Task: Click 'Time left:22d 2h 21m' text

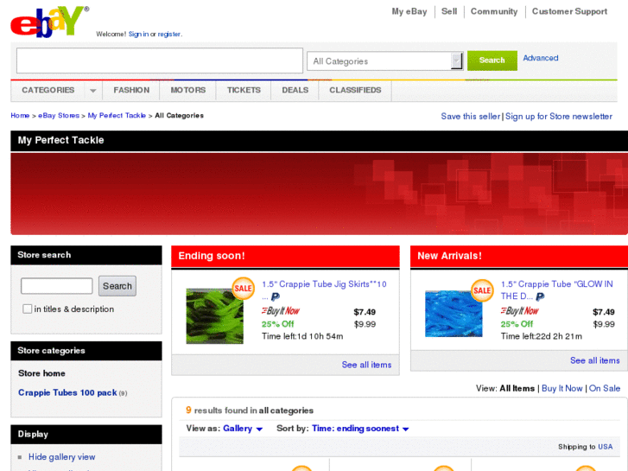Action: [541, 336]
